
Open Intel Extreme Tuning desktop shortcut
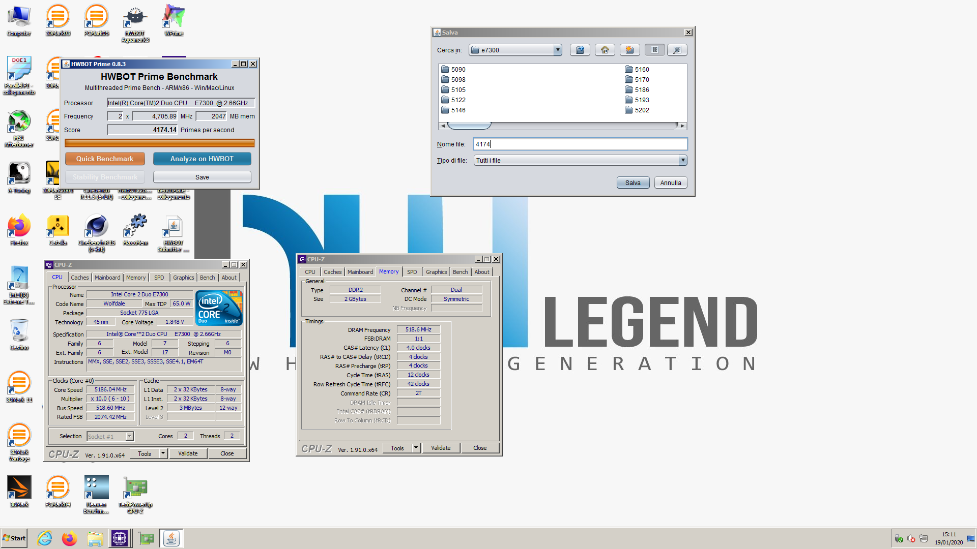[x=19, y=286]
